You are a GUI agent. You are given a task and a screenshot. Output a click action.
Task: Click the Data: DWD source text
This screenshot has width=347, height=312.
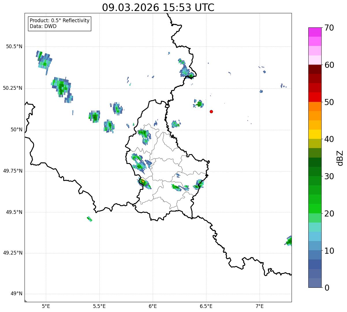[x=43, y=26]
